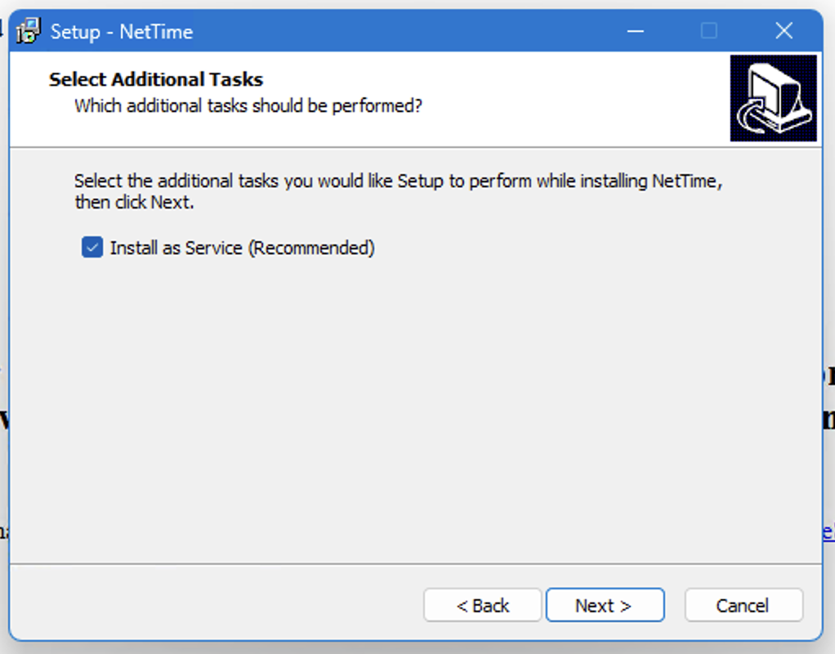Cancel the NetTime installation

coord(743,605)
